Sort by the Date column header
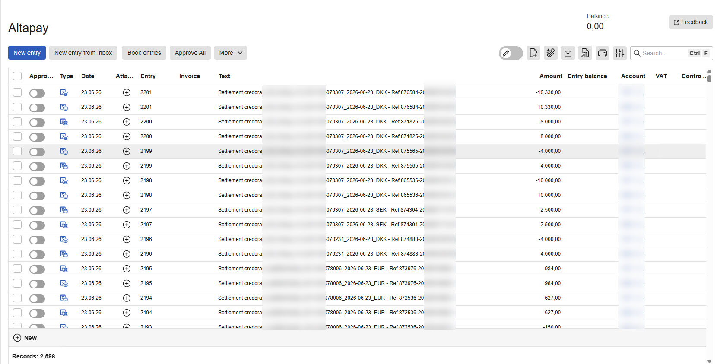 [x=88, y=76]
